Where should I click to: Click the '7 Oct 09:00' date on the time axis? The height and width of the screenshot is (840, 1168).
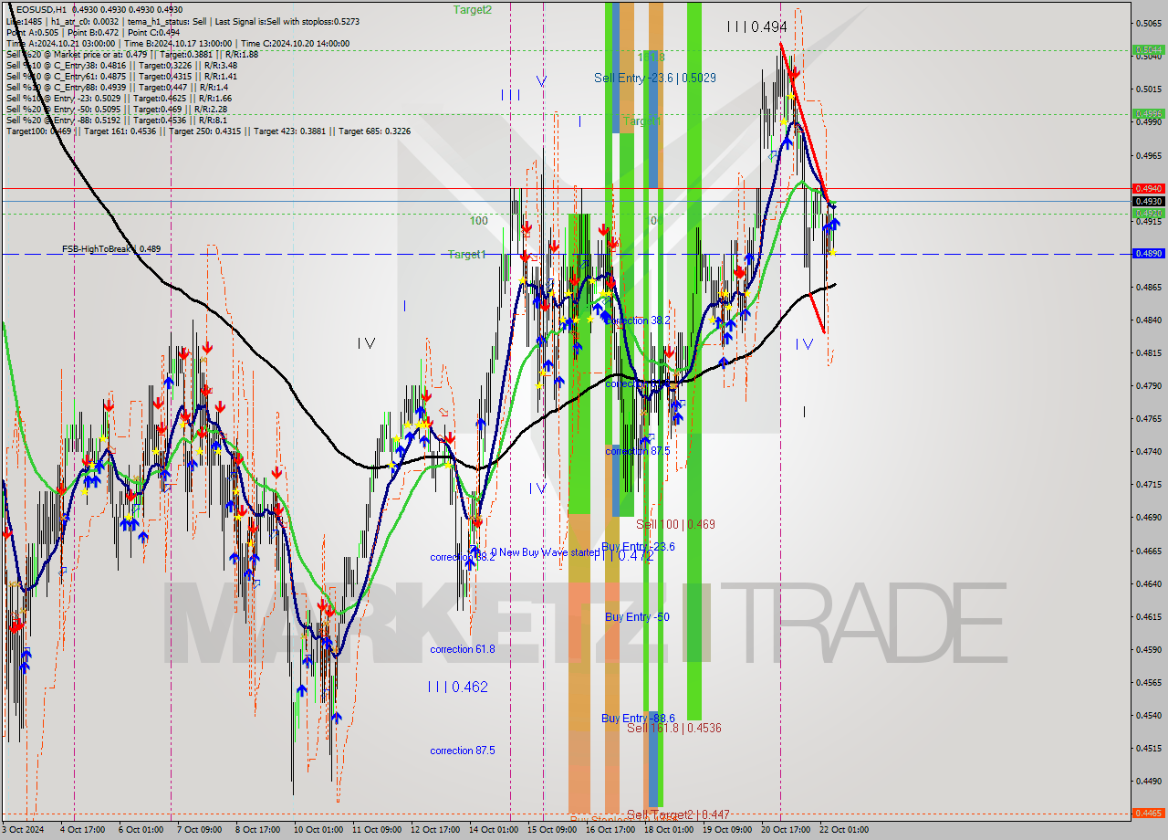[198, 830]
